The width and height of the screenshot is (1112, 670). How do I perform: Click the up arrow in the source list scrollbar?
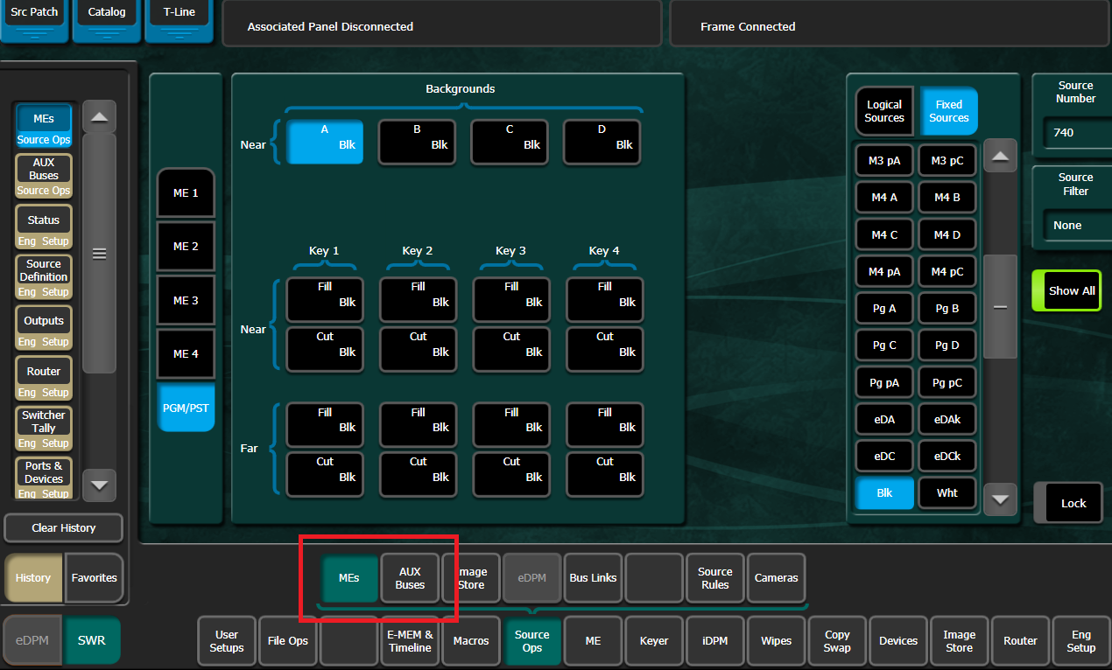tap(1000, 157)
